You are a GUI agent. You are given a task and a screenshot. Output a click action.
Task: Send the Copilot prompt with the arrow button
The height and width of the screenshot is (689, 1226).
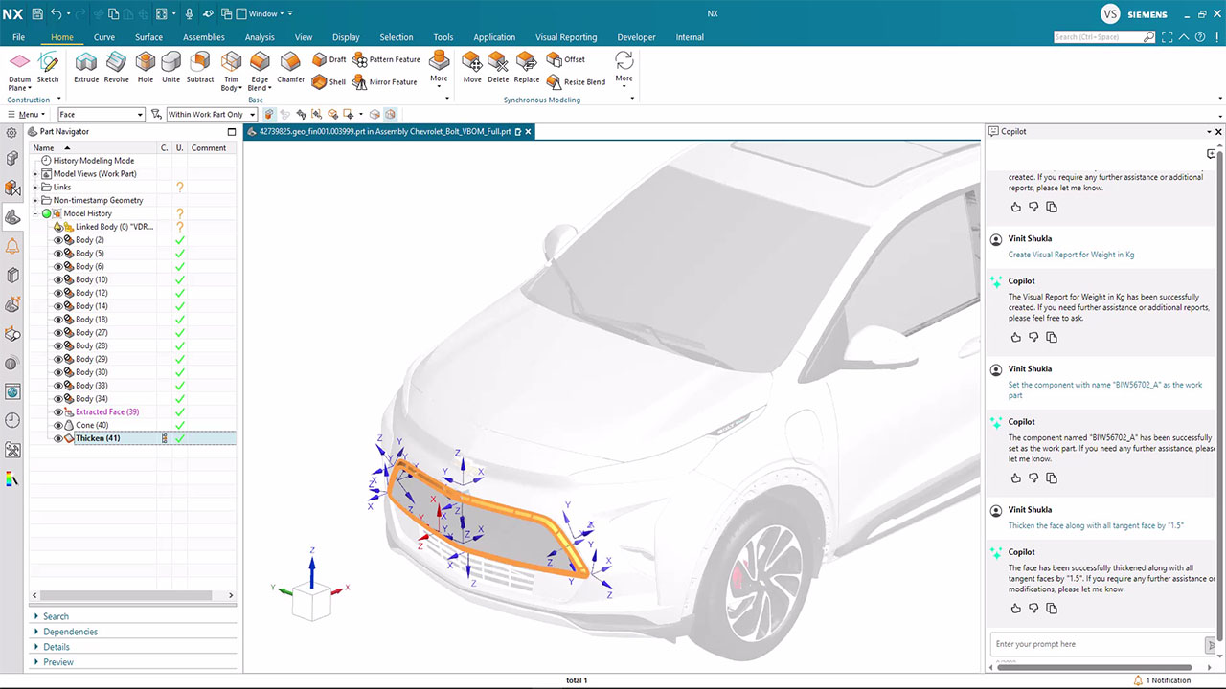tap(1211, 644)
